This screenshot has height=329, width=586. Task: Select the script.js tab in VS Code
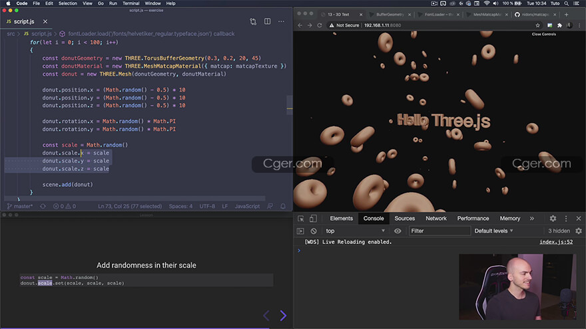coord(24,22)
